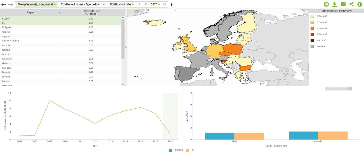Open the green book documentation icon
This screenshot has width=364, height=155.
[x=327, y=5]
